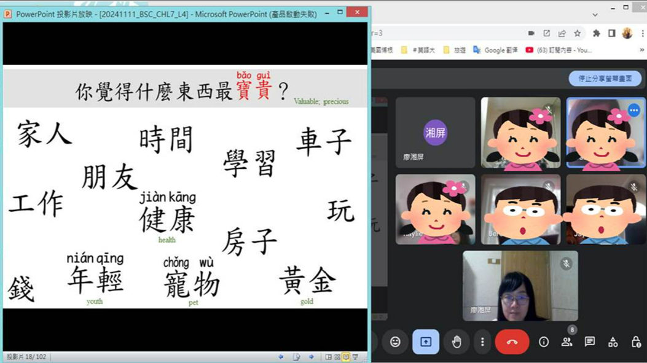
Task: Open Chrome's three-dot customize menu
Action: (x=643, y=33)
